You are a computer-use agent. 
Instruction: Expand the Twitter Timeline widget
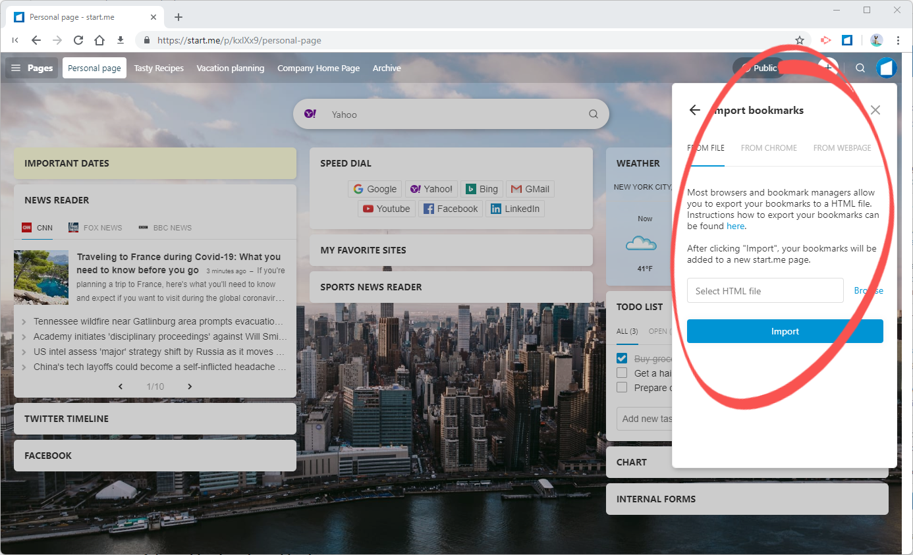point(155,419)
